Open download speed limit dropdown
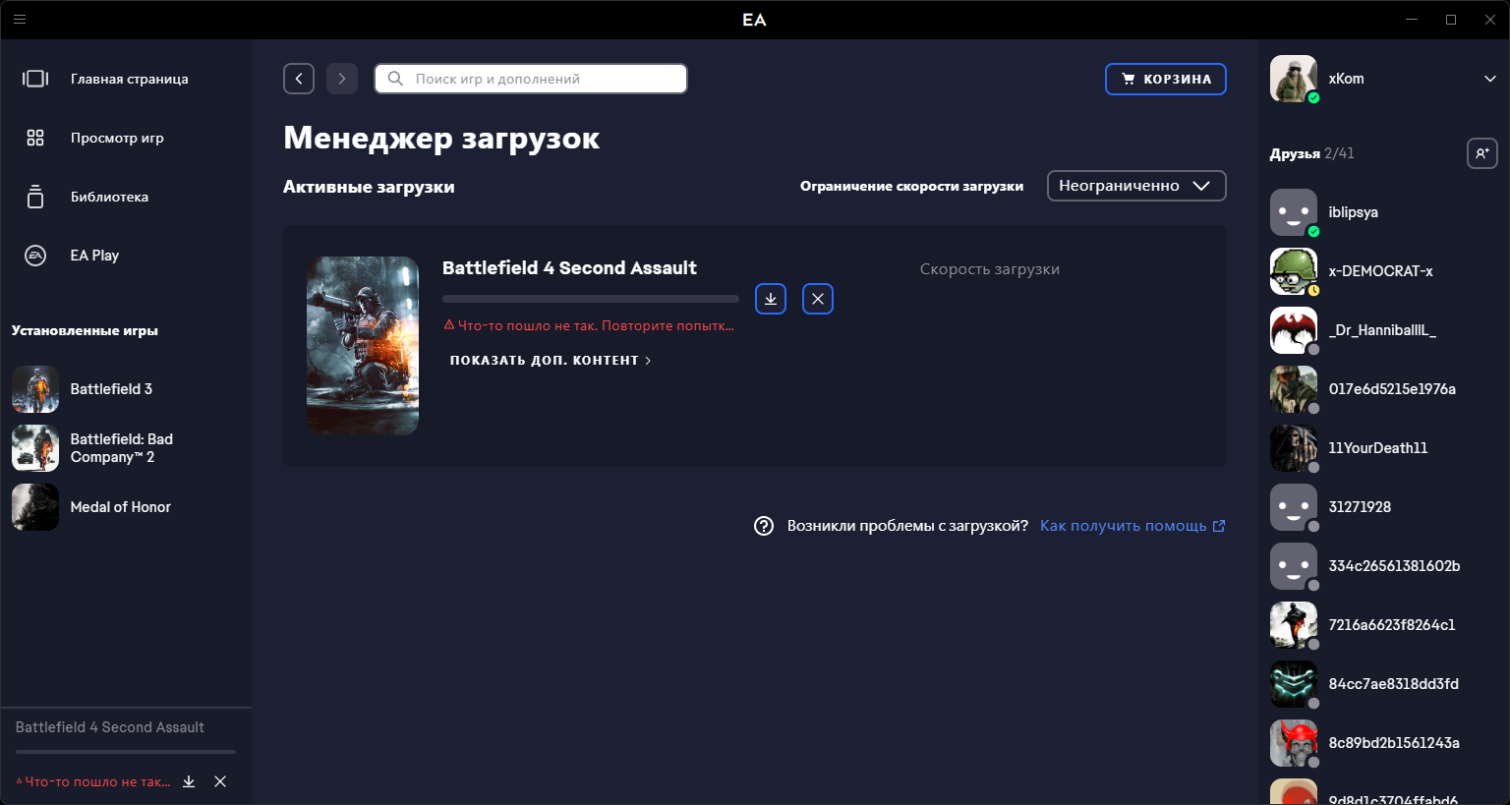1510x805 pixels. [1135, 186]
